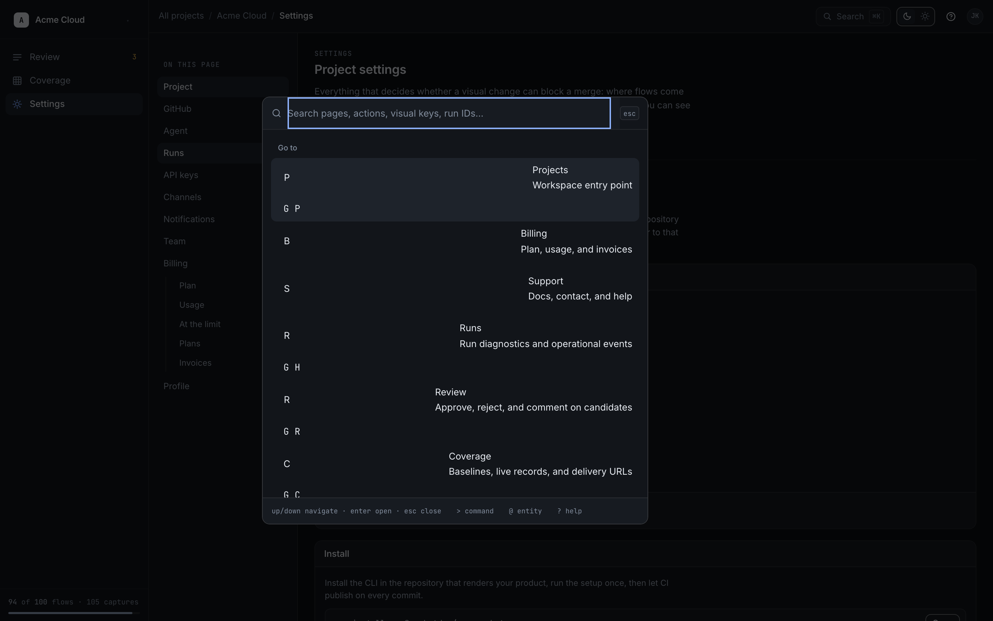
Task: Jump to the Plan subsection
Action: point(188,285)
